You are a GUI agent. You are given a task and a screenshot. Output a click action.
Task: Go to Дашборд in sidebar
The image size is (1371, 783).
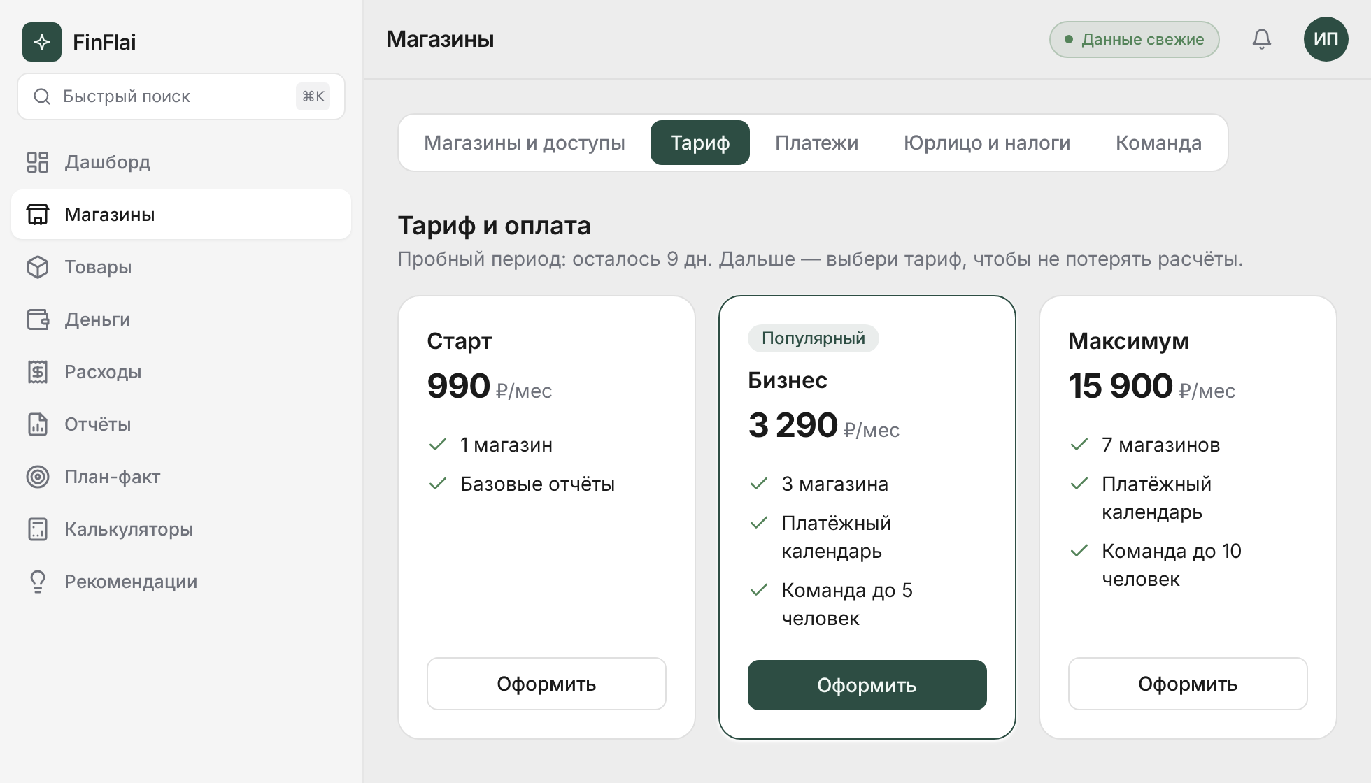(181, 162)
